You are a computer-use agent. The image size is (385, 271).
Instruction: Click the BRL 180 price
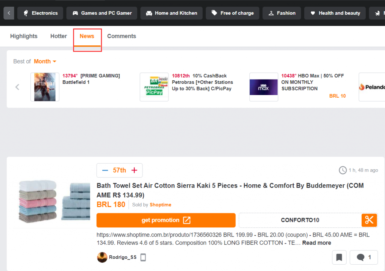pos(111,204)
